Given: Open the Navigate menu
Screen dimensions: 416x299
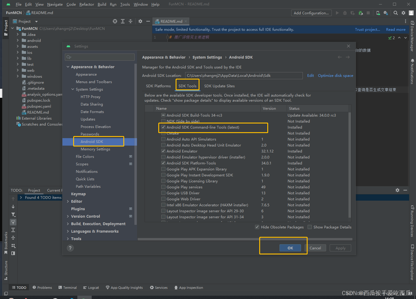Looking at the screenshot, I should click(x=55, y=4).
